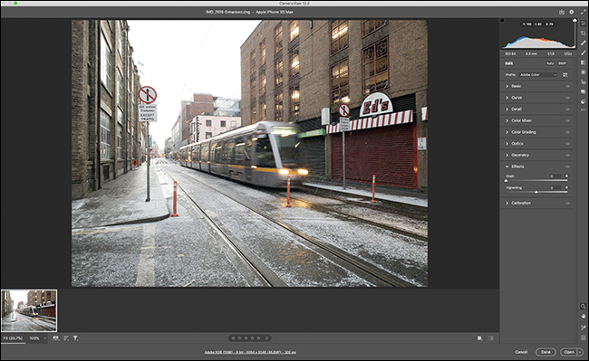Open the more image settings ellipsis
This screenshot has height=361, width=589.
[x=584, y=109]
